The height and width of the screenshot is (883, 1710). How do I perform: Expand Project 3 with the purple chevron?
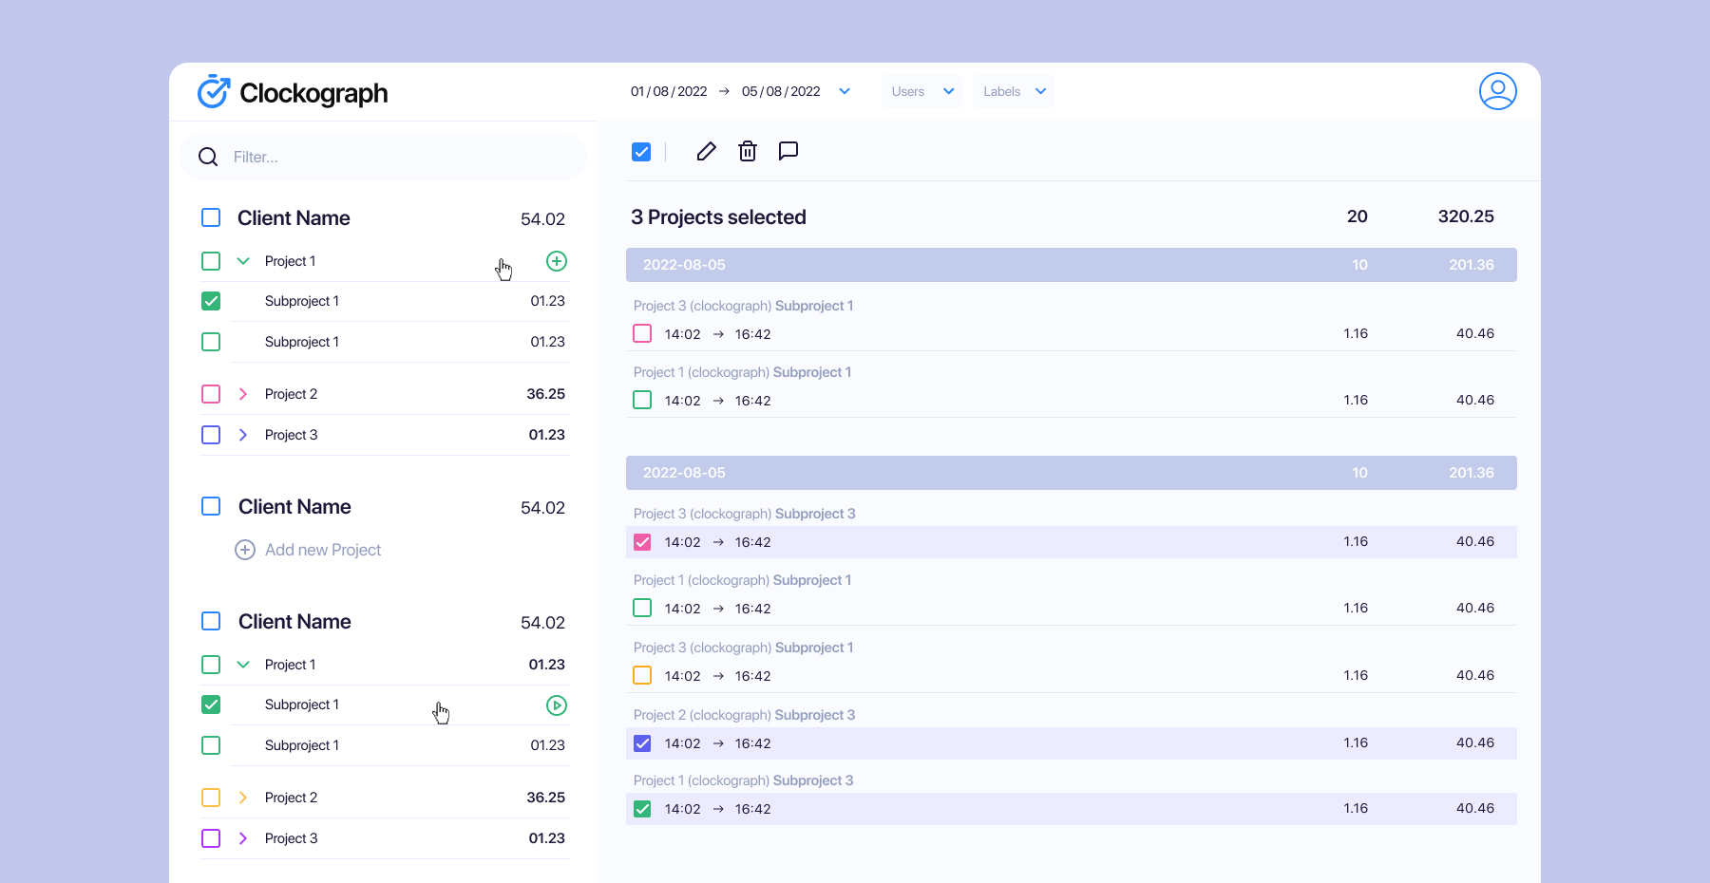point(243,838)
